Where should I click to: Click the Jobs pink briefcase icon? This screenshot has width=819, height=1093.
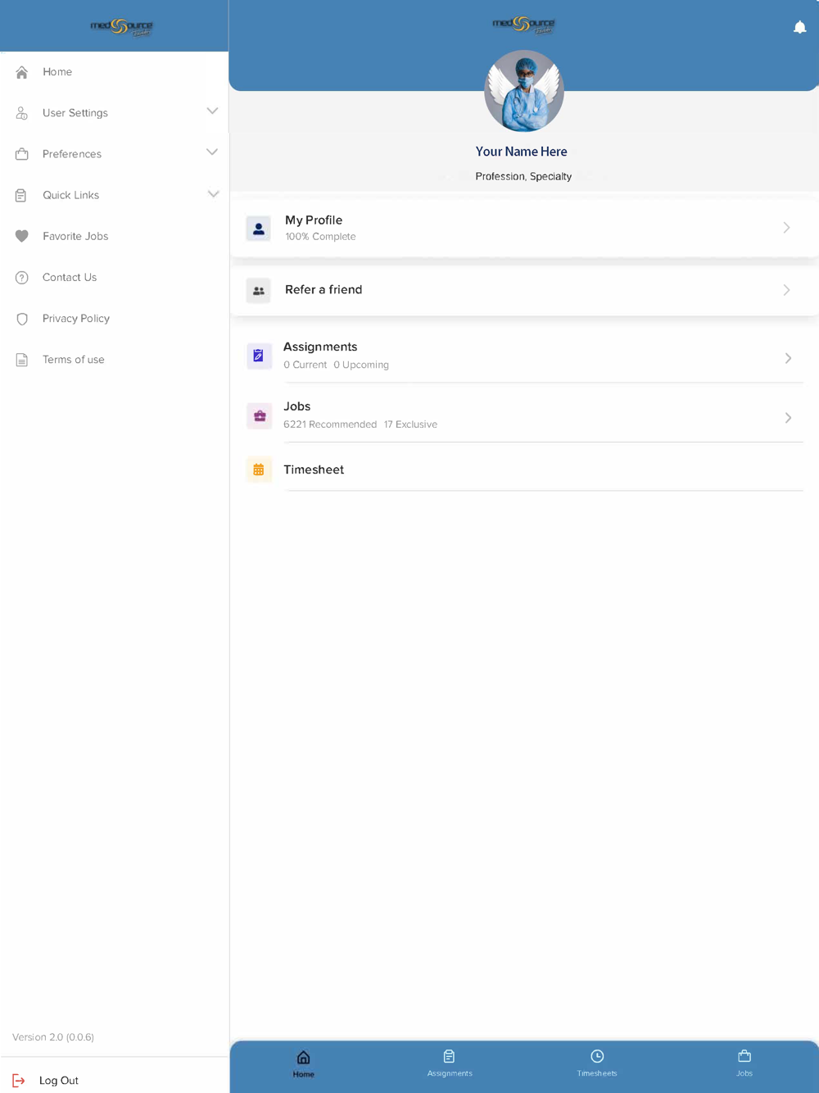click(x=260, y=416)
